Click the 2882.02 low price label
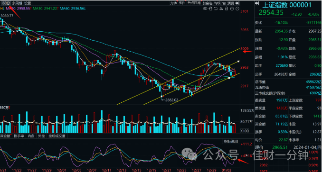The height and width of the screenshot is (172, 322). 172,100
